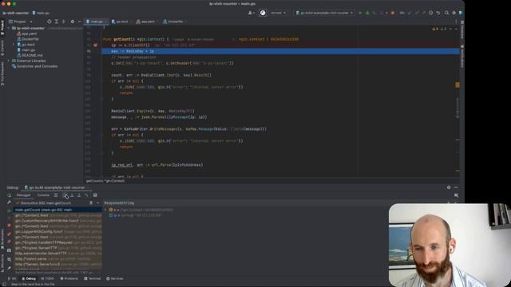The image size is (511, 287).
Task: Click the Mute Breakpoints icon in debug sidebar
Action: coord(9,242)
